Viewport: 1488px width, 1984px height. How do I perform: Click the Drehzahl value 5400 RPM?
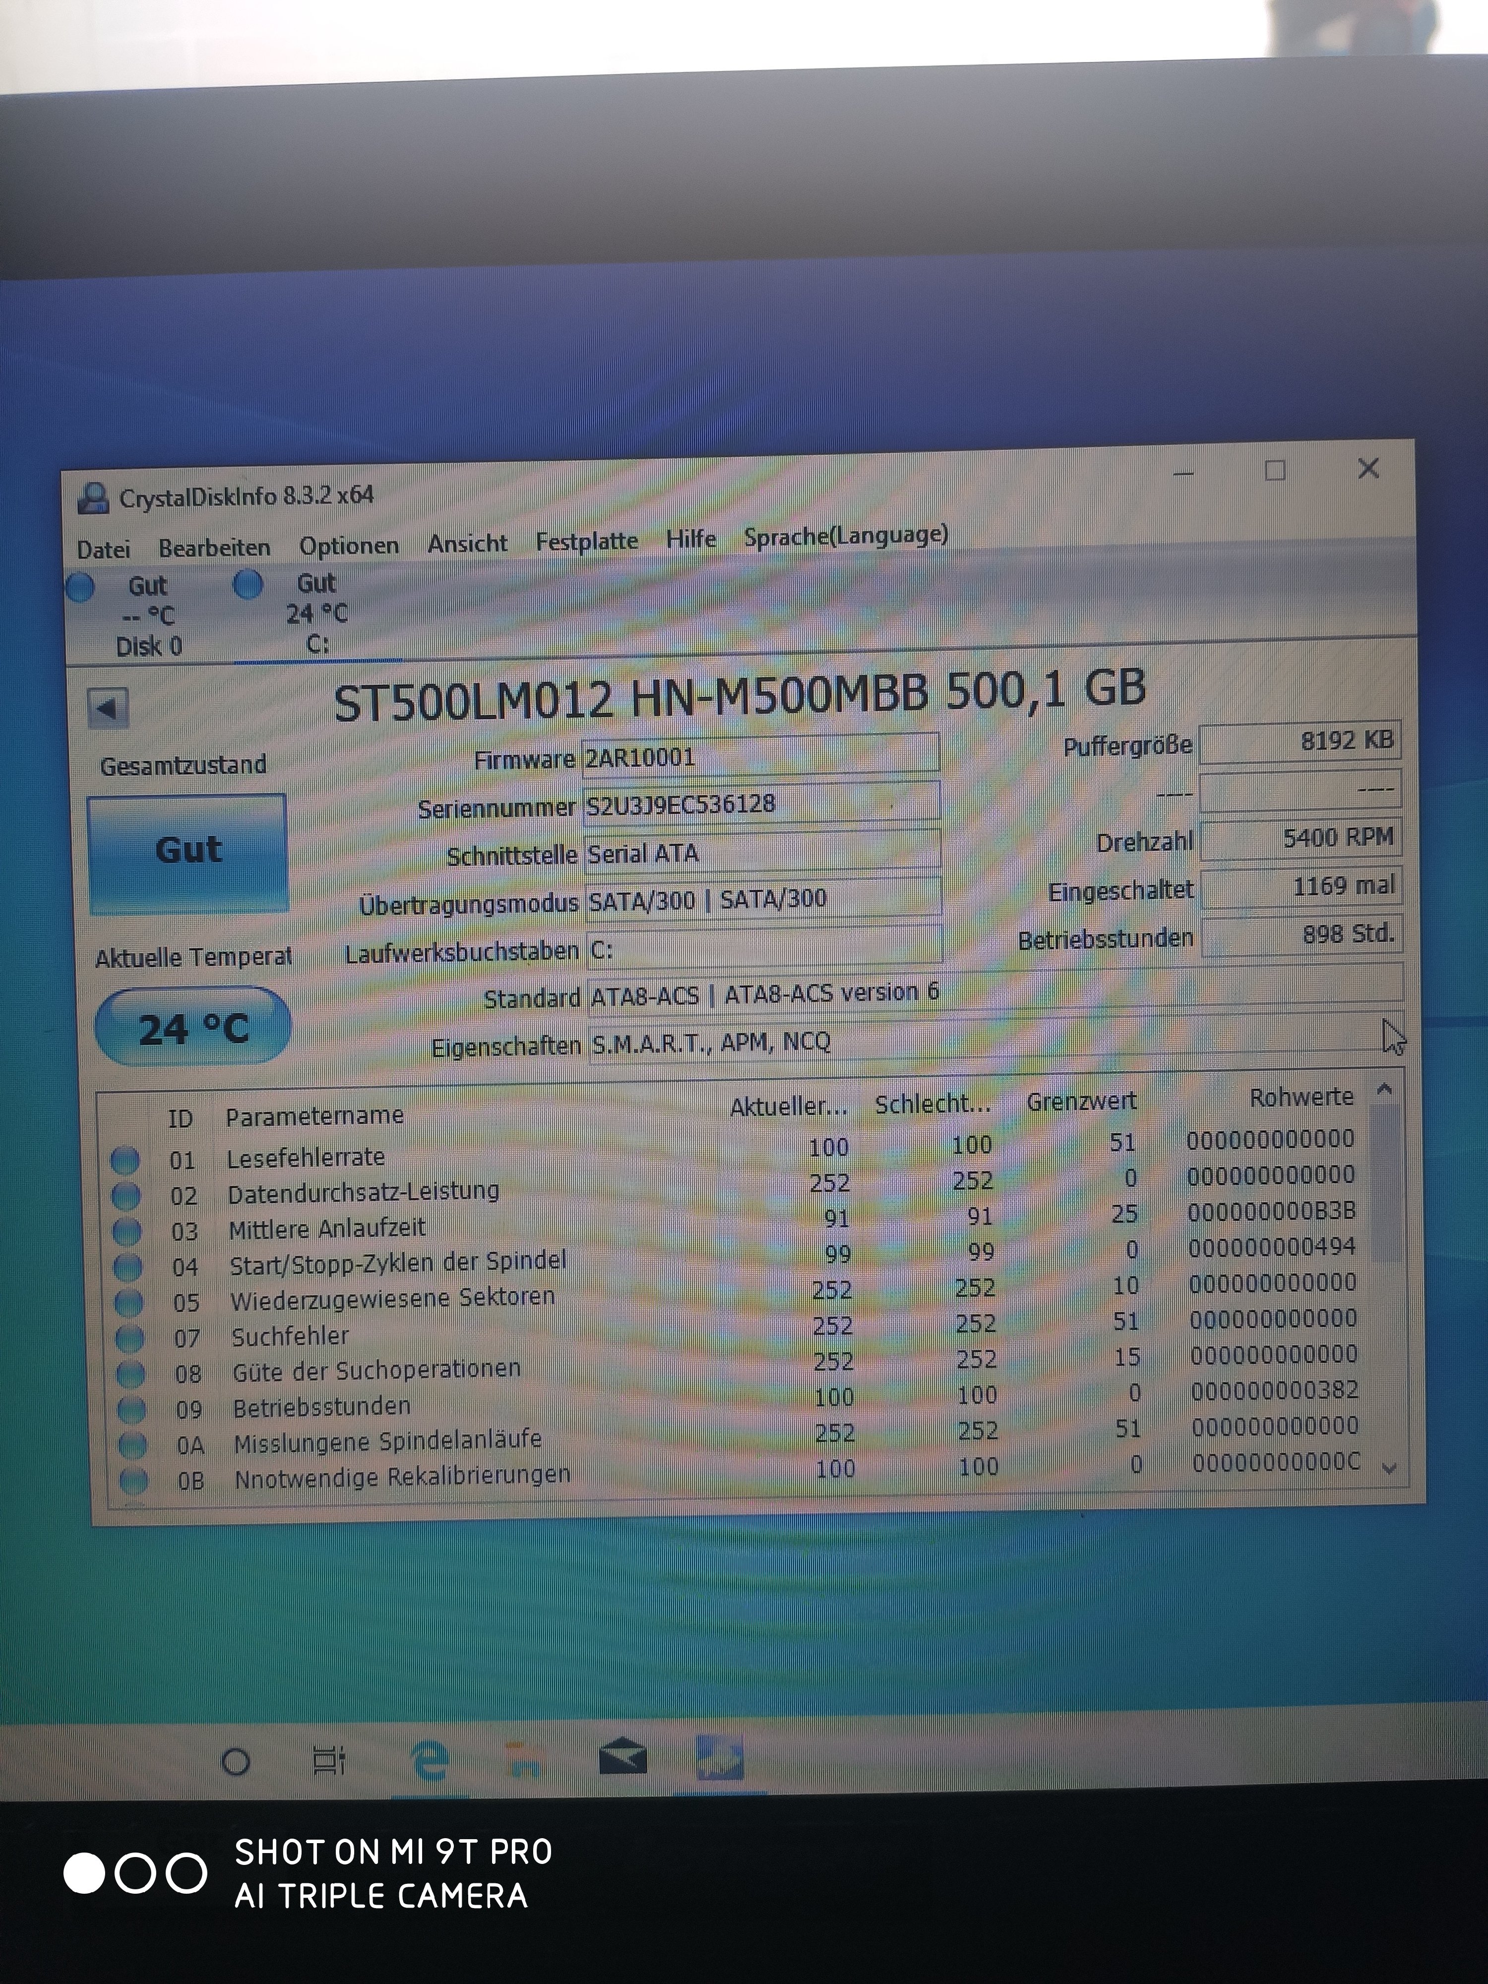[1301, 839]
